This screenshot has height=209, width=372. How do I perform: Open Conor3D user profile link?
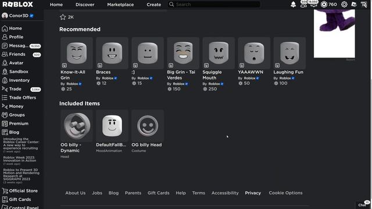[18, 16]
